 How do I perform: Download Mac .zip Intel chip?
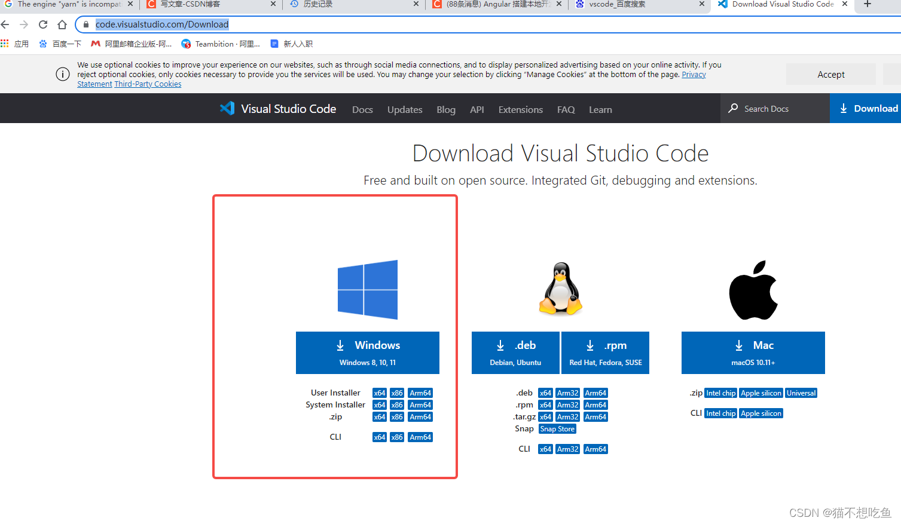[721, 393]
